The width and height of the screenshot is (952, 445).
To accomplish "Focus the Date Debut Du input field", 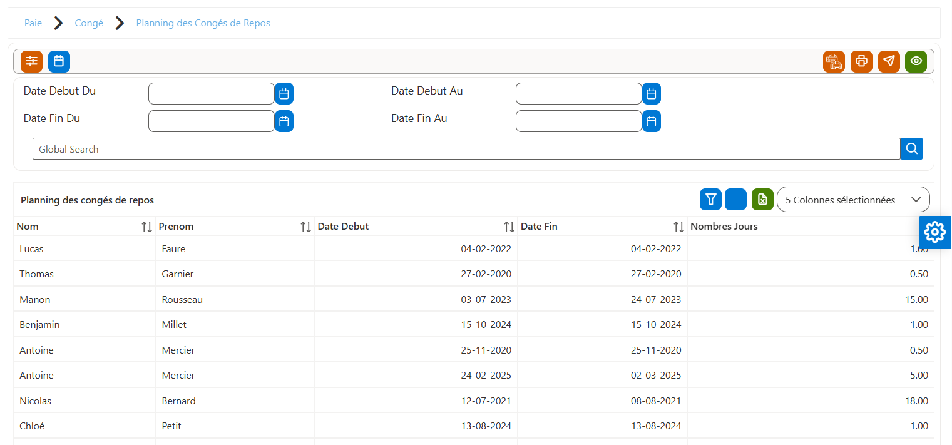I will pyautogui.click(x=212, y=94).
